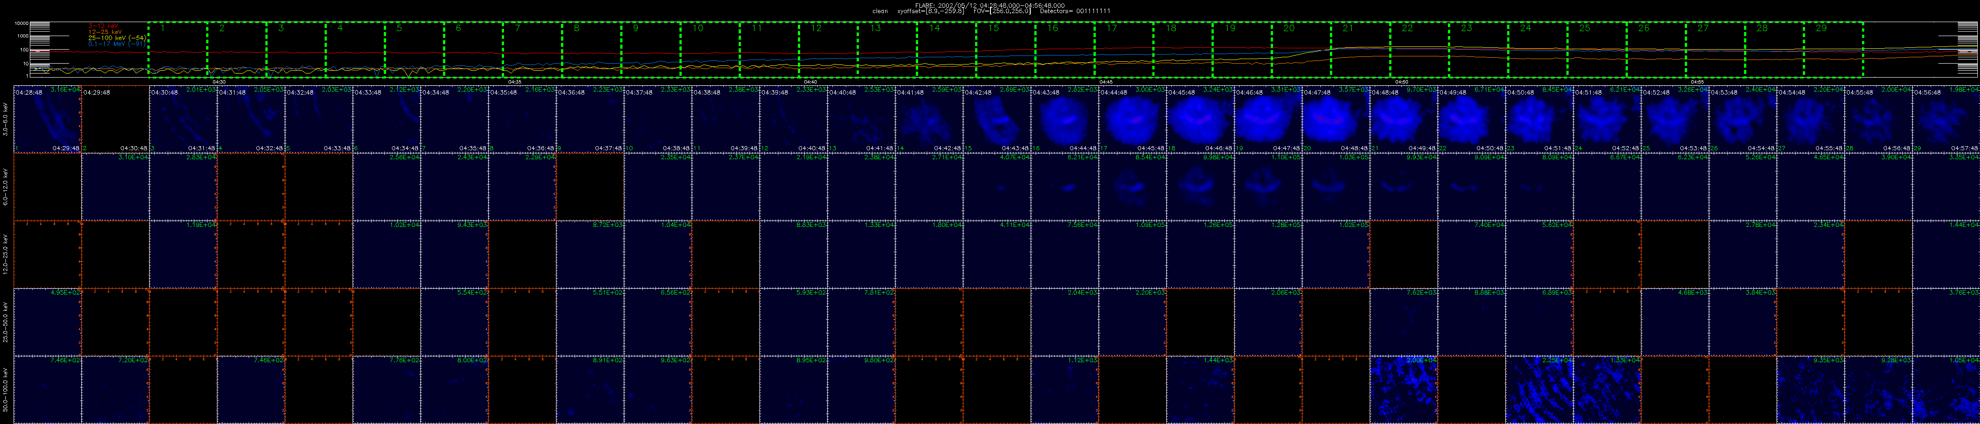This screenshot has height=424, width=1980.
Task: Click the 'Detectors= 001111111' header text
Action: 1075,11
